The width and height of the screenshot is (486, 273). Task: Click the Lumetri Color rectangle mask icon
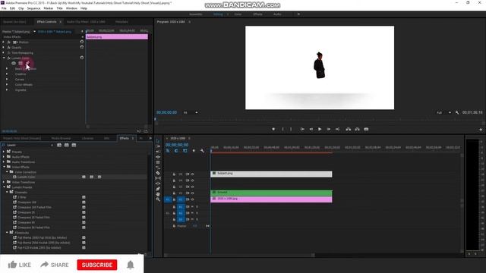click(x=21, y=63)
